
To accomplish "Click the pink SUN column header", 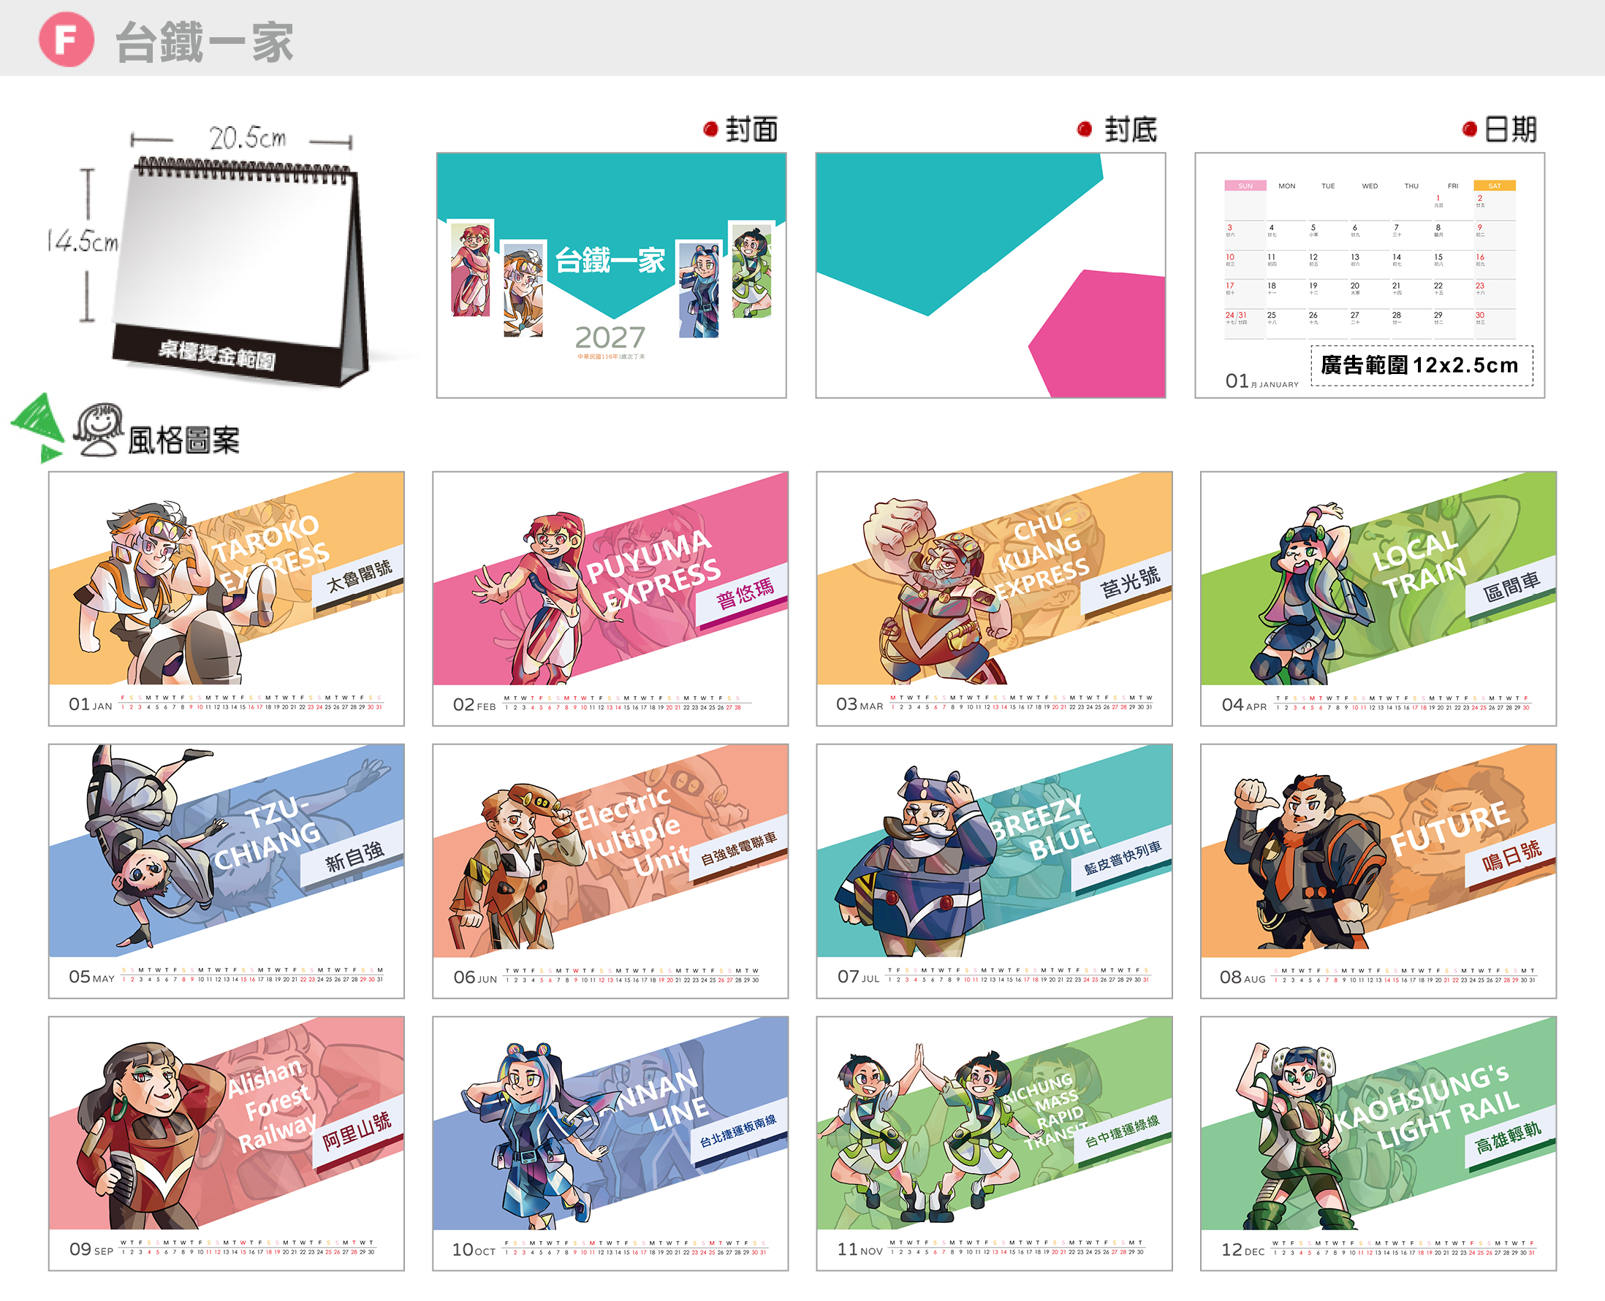I will tap(1245, 185).
